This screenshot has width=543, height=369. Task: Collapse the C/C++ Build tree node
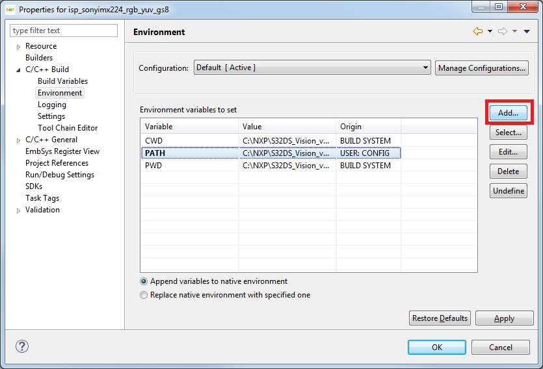(x=18, y=70)
